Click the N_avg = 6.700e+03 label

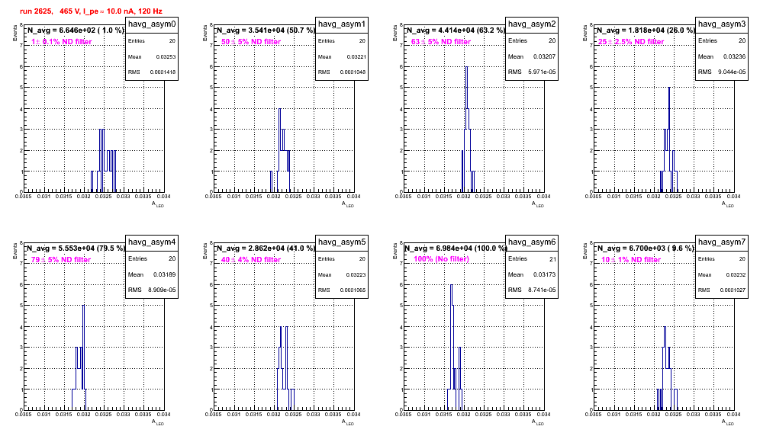[x=645, y=248]
